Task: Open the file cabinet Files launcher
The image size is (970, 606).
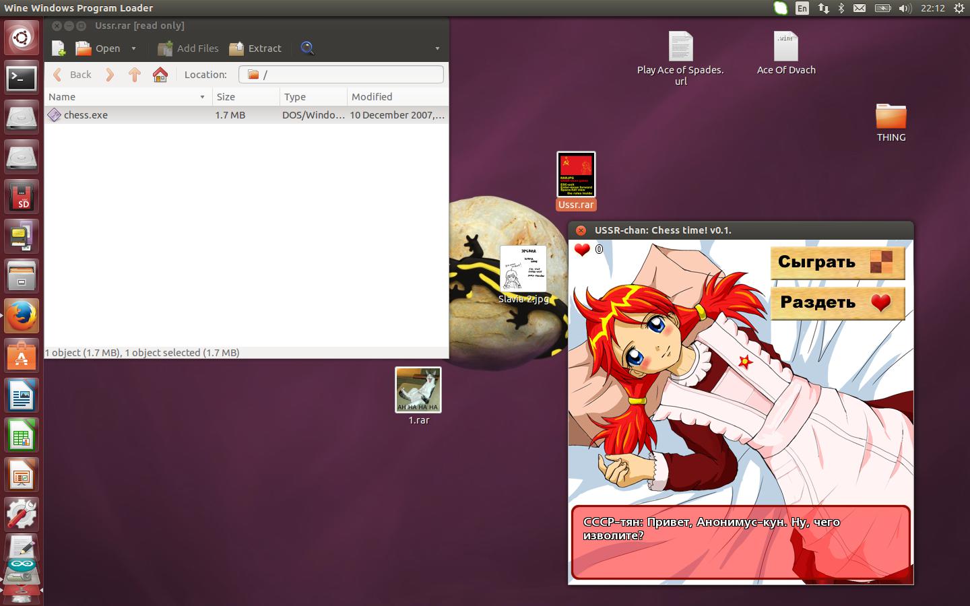Action: click(22, 276)
